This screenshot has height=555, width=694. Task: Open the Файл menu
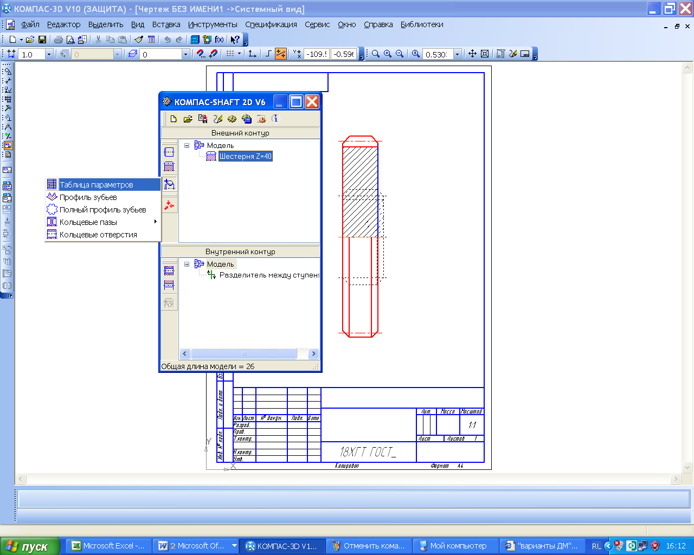30,24
